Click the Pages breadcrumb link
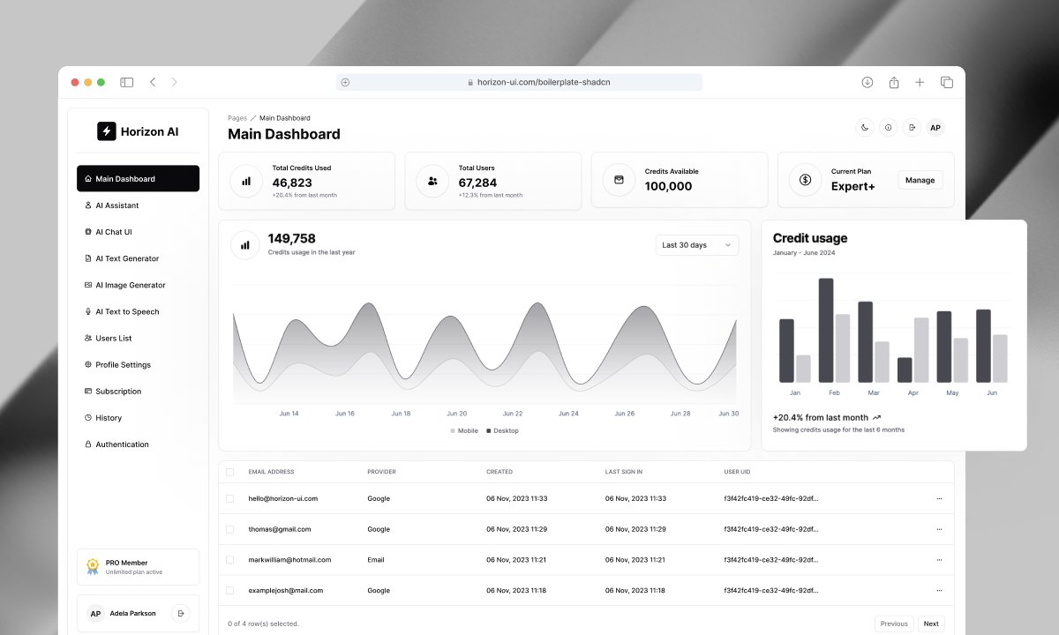Image resolution: width=1059 pixels, height=635 pixels. 237,117
